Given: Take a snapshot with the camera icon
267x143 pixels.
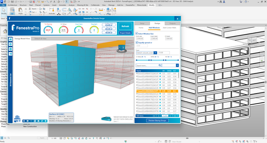Looking at the screenshot, I should click(38, 121).
